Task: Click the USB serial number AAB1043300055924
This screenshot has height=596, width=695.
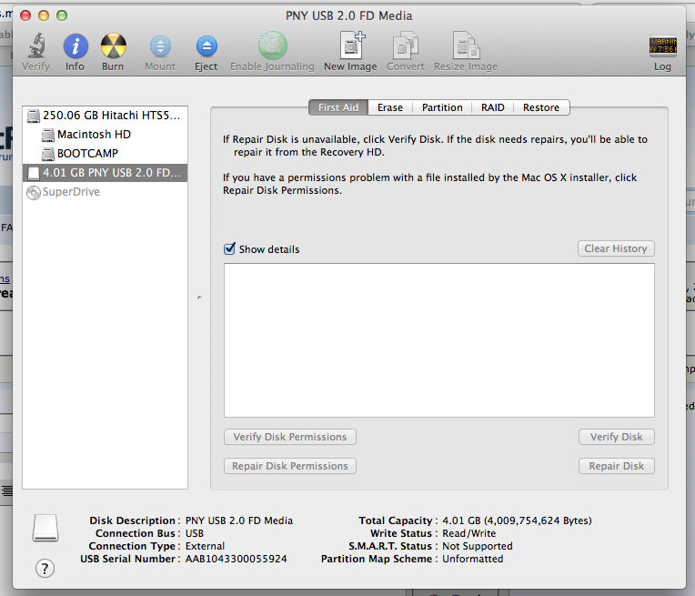Action: [236, 559]
